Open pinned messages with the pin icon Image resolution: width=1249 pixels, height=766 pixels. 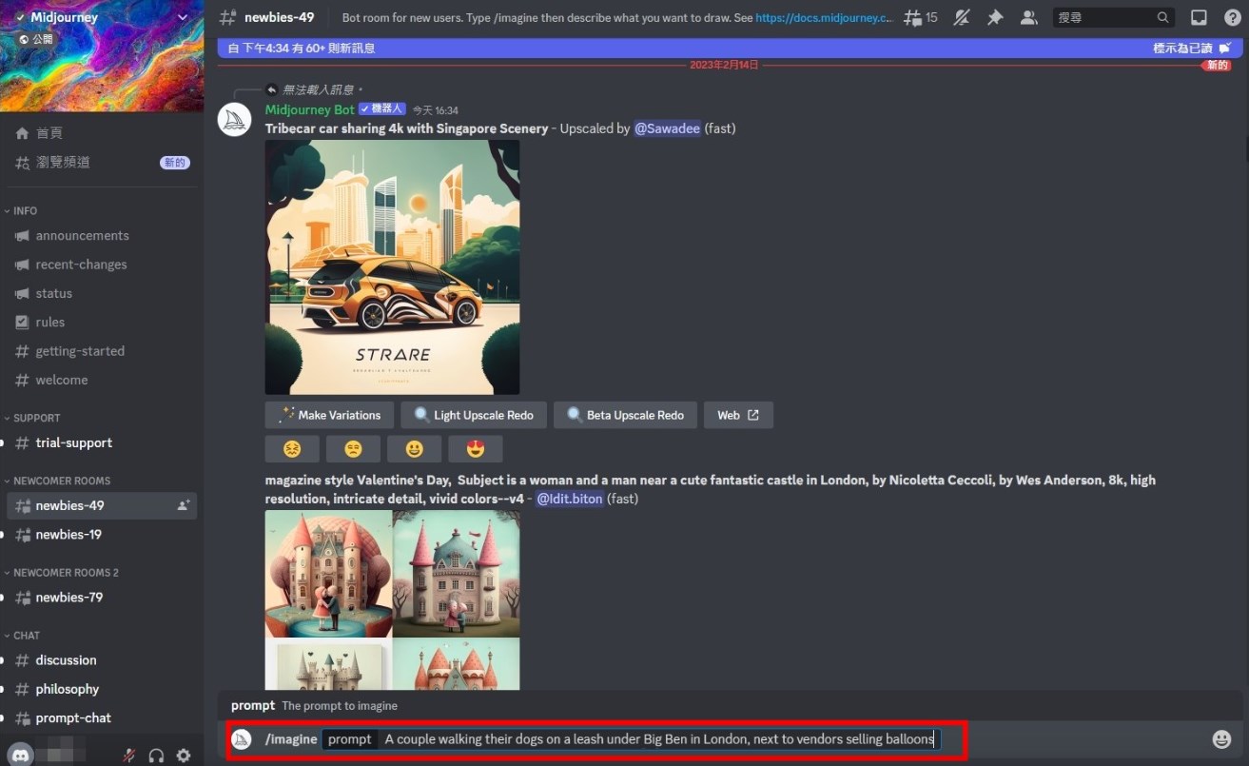pos(995,18)
